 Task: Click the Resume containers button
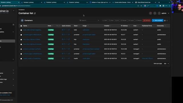tap(139, 20)
